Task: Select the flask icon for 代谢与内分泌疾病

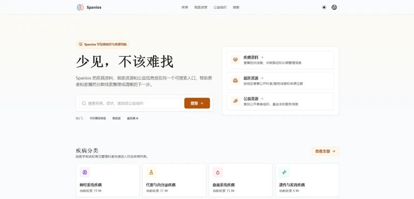Action: [151, 172]
